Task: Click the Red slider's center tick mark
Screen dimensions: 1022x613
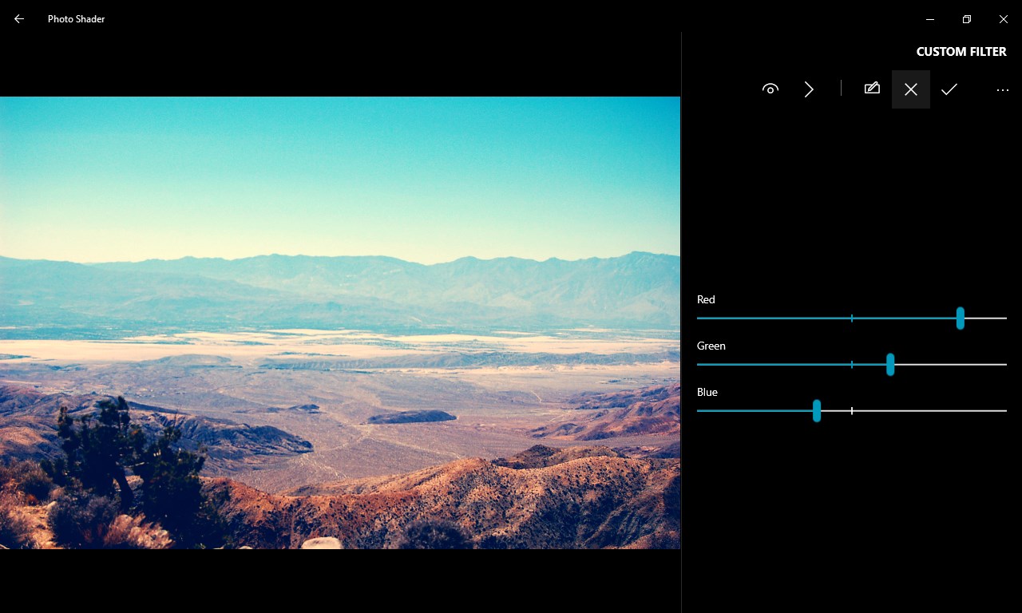Action: 852,318
